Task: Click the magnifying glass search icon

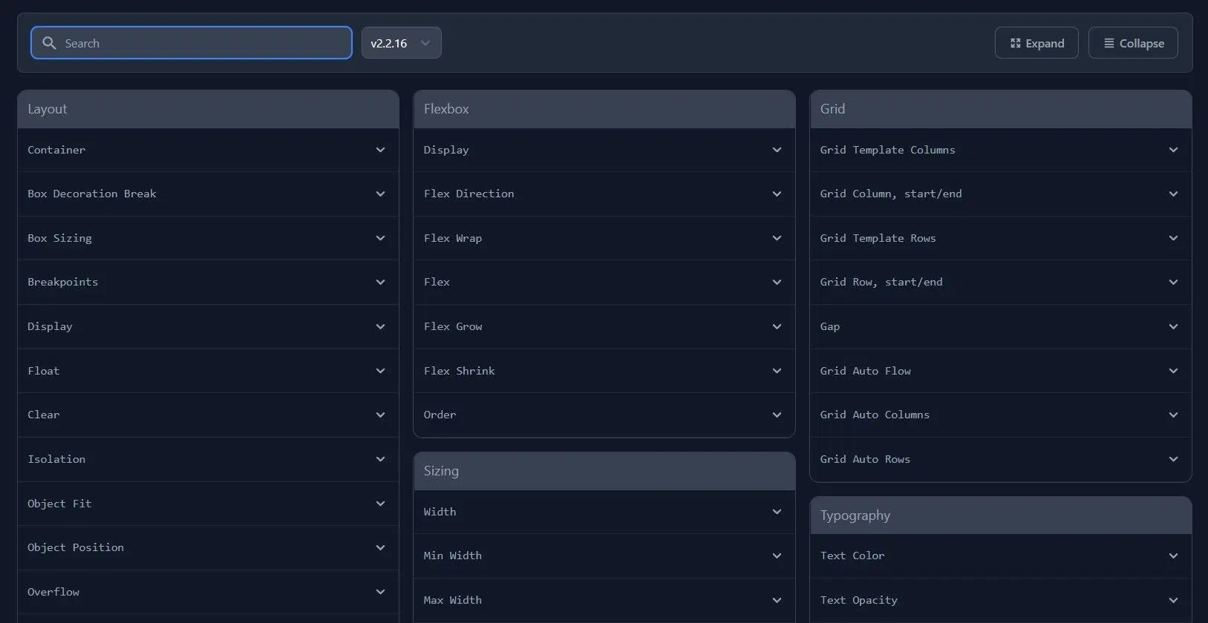Action: pos(49,43)
